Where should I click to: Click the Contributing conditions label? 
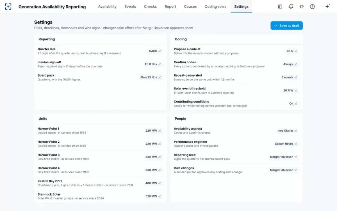tap(191, 102)
